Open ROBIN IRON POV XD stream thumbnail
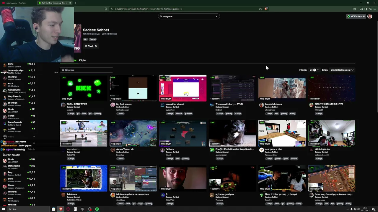The width and height of the screenshot is (378, 212). (84, 88)
